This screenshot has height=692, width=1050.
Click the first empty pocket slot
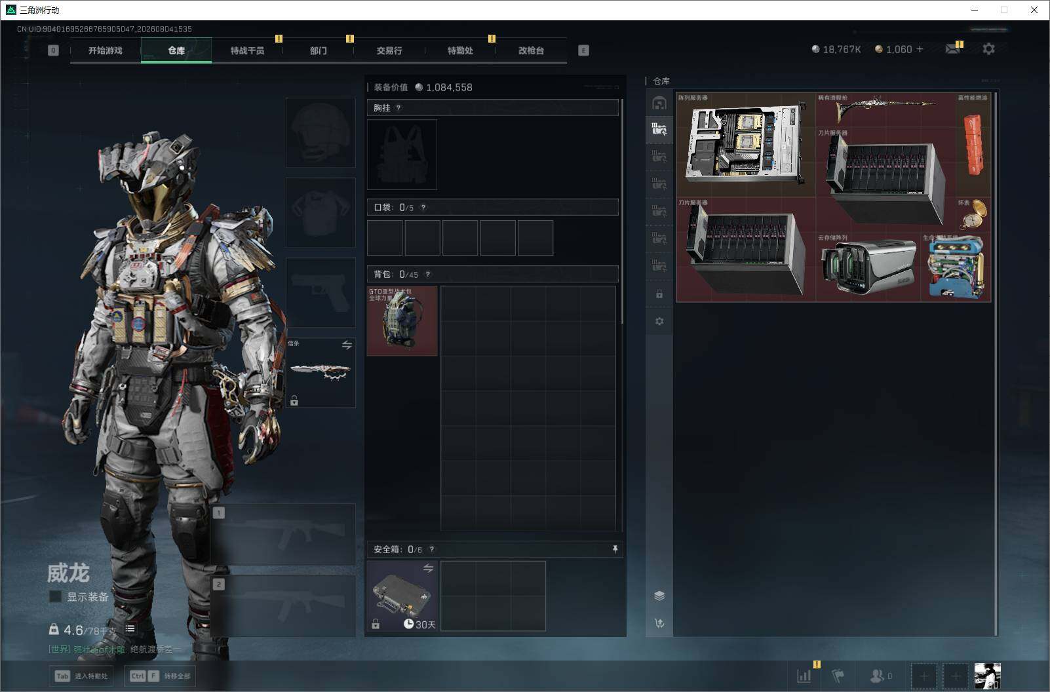pyautogui.click(x=385, y=238)
